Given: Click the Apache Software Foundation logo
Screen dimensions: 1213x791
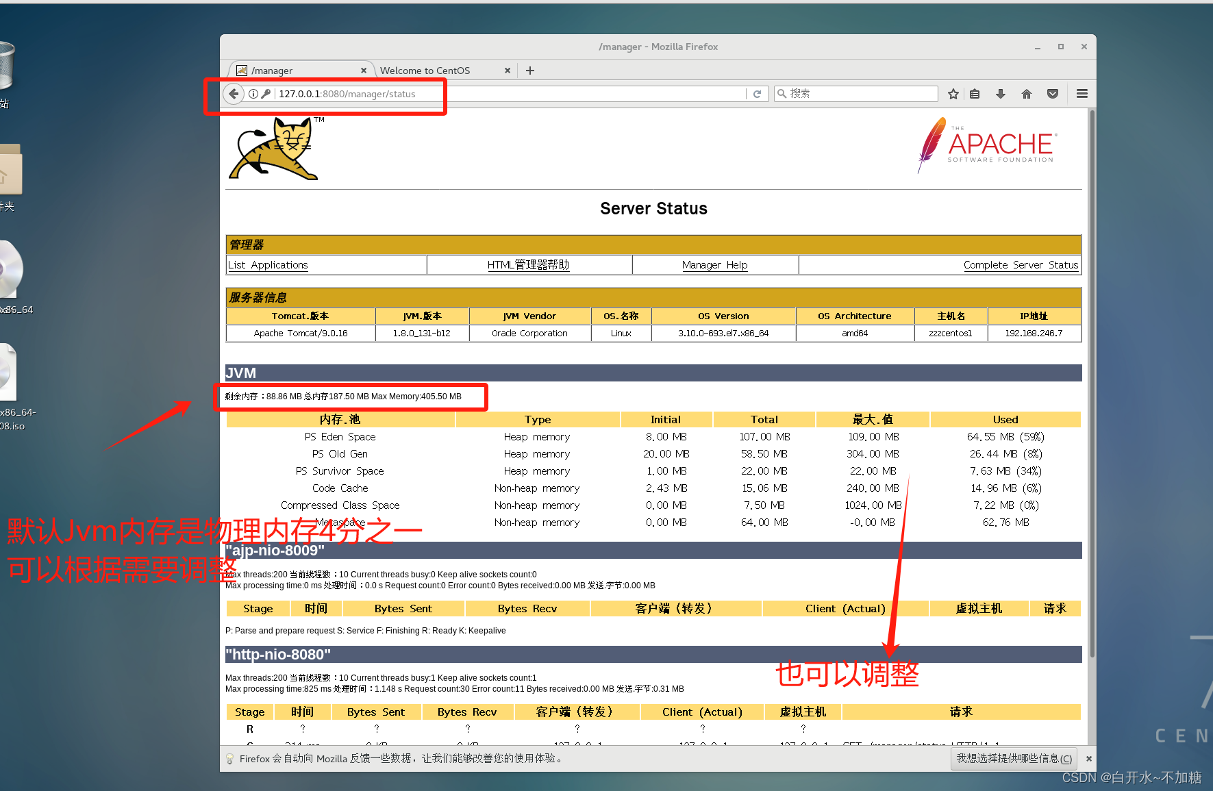Looking at the screenshot, I should pos(987,145).
